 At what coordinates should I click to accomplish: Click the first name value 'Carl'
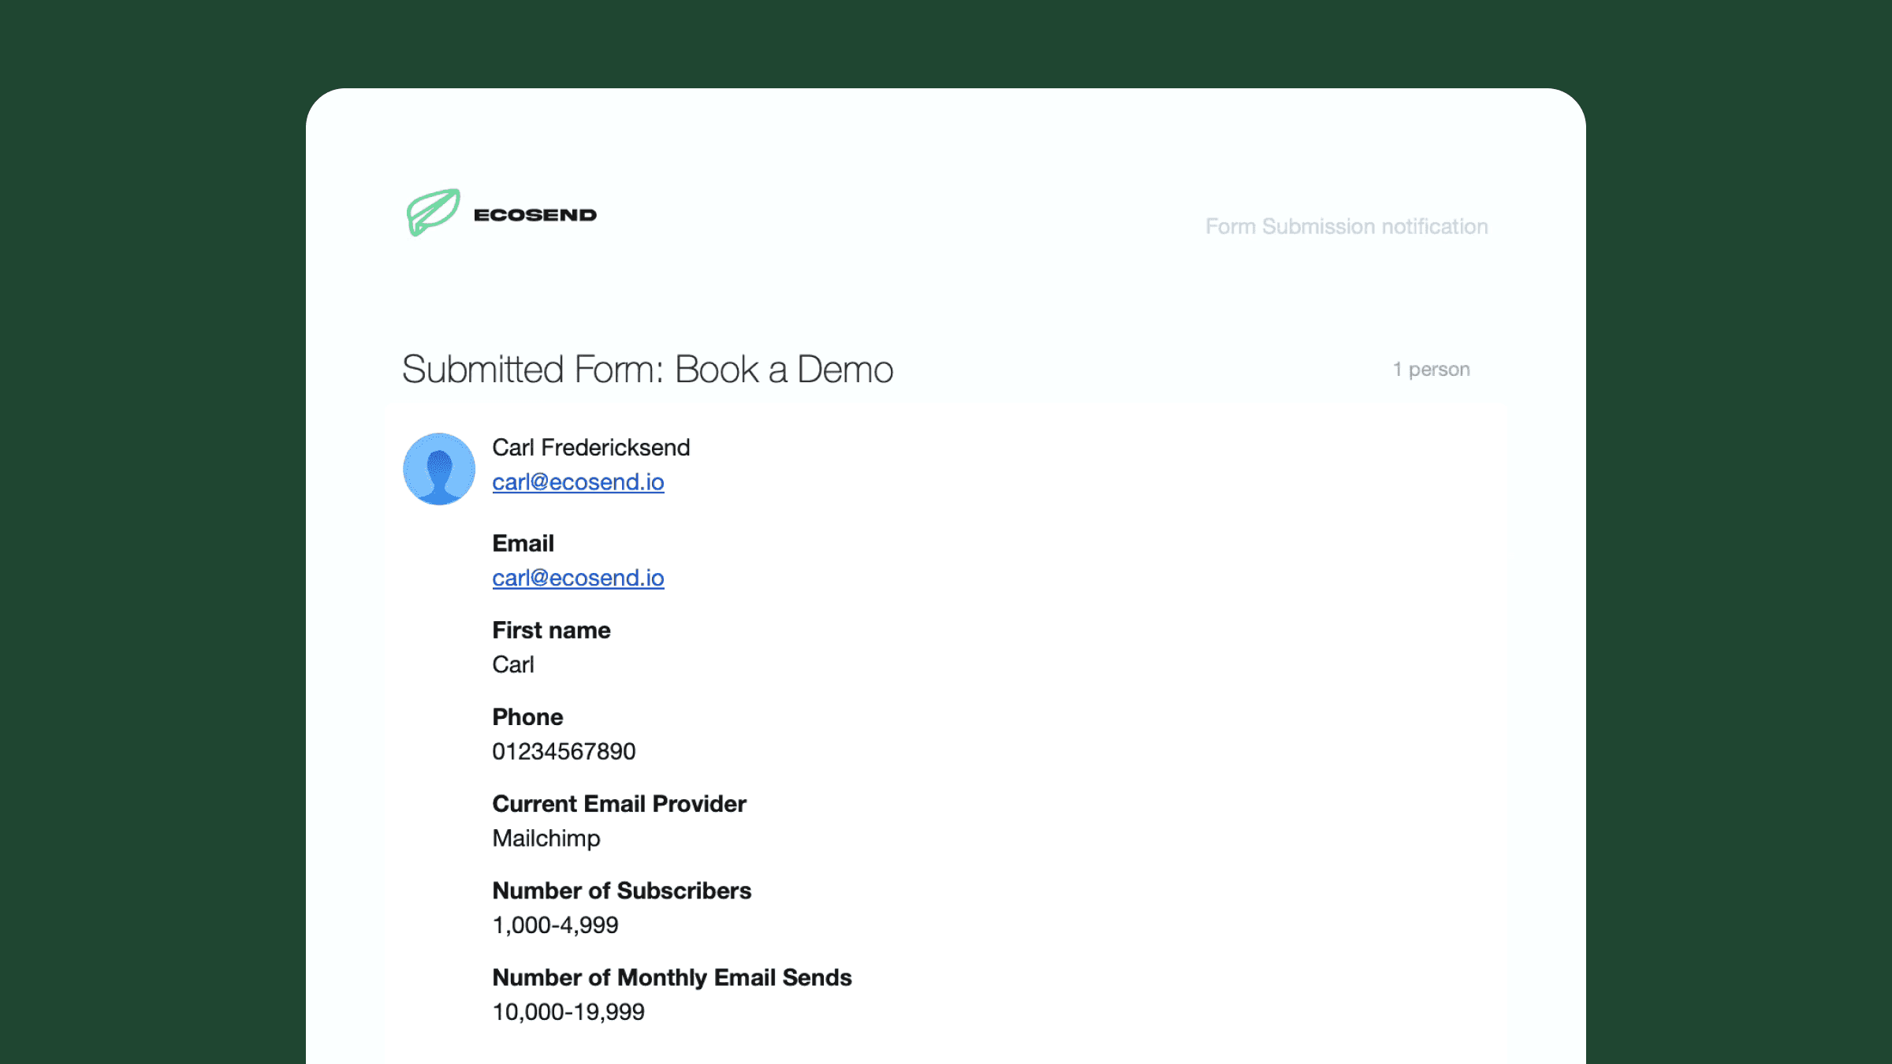pos(513,664)
